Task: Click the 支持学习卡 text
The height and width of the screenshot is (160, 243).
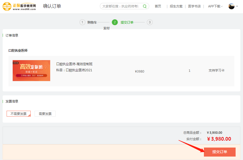Action: click(217, 71)
